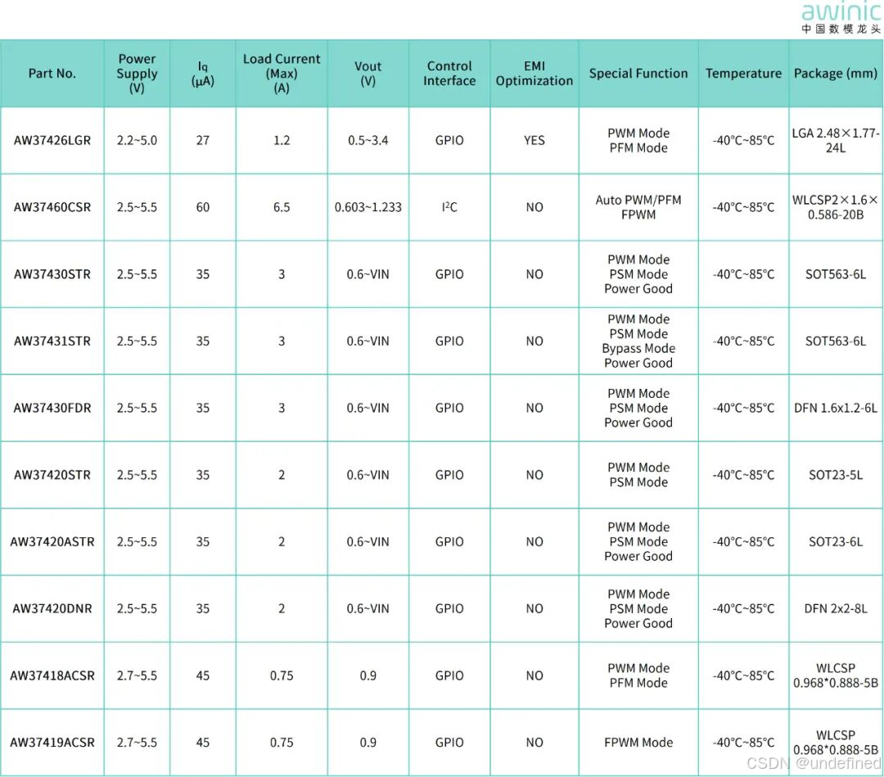Click the 'Special Function' column header
The image size is (884, 777).
click(638, 74)
